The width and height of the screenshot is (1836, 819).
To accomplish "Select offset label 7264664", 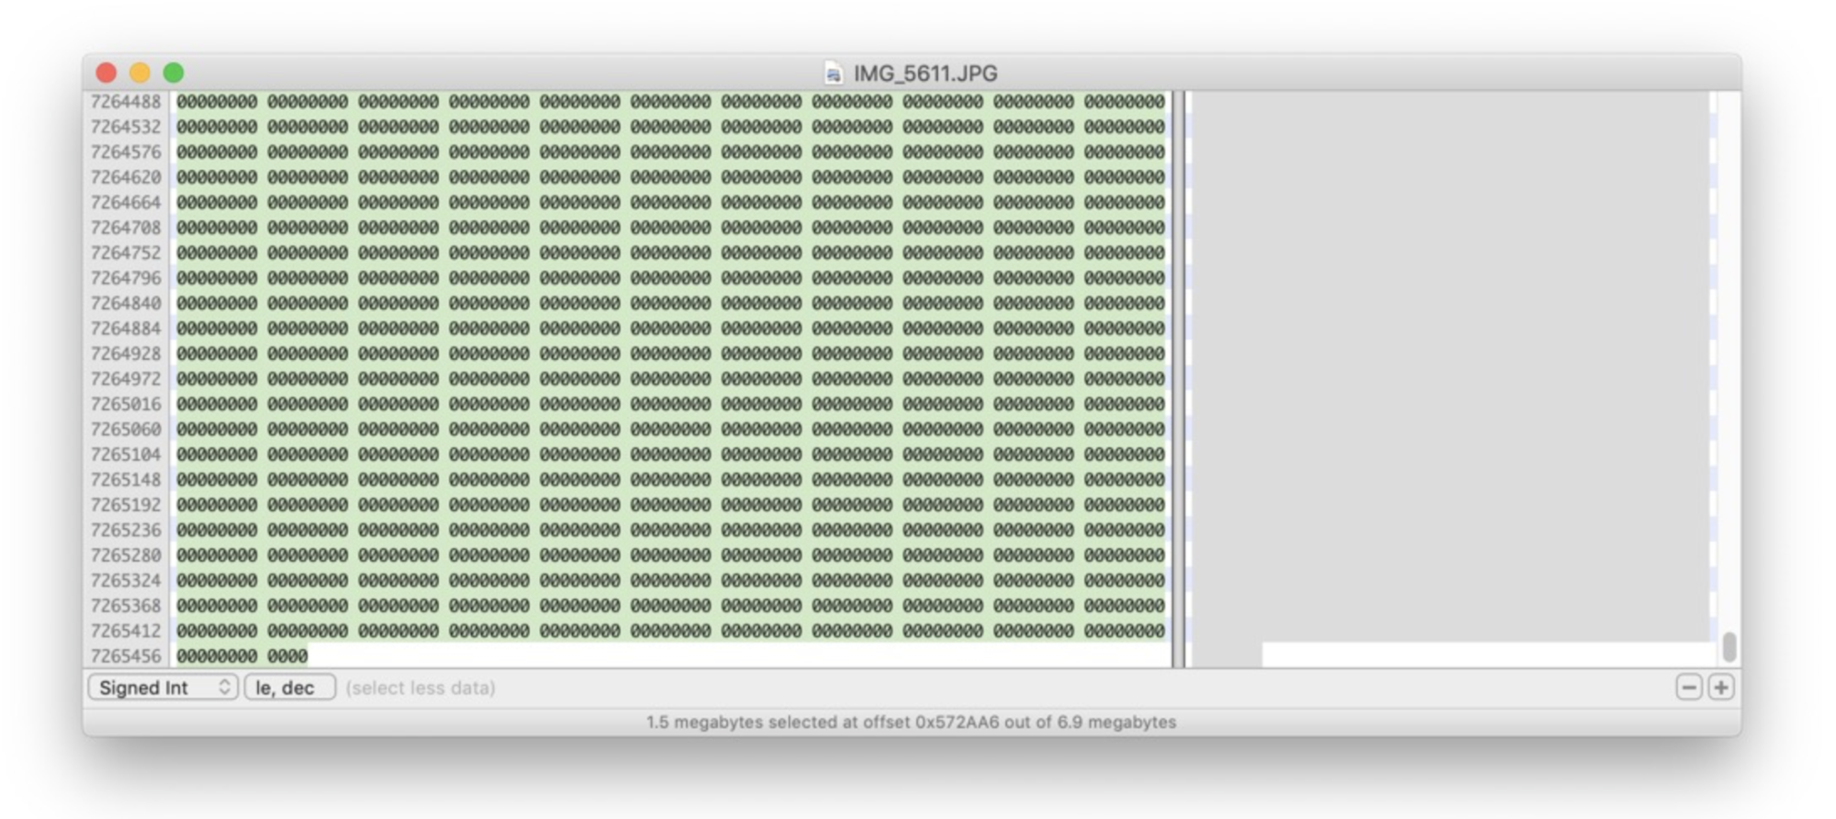I will pyautogui.click(x=126, y=203).
